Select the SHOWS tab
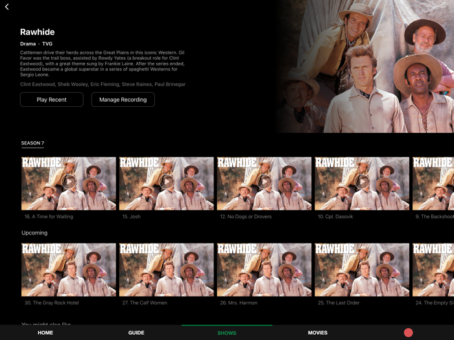The width and height of the screenshot is (454, 340). pyautogui.click(x=227, y=333)
